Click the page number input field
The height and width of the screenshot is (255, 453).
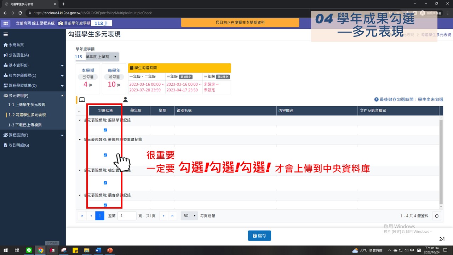pyautogui.click(x=127, y=216)
